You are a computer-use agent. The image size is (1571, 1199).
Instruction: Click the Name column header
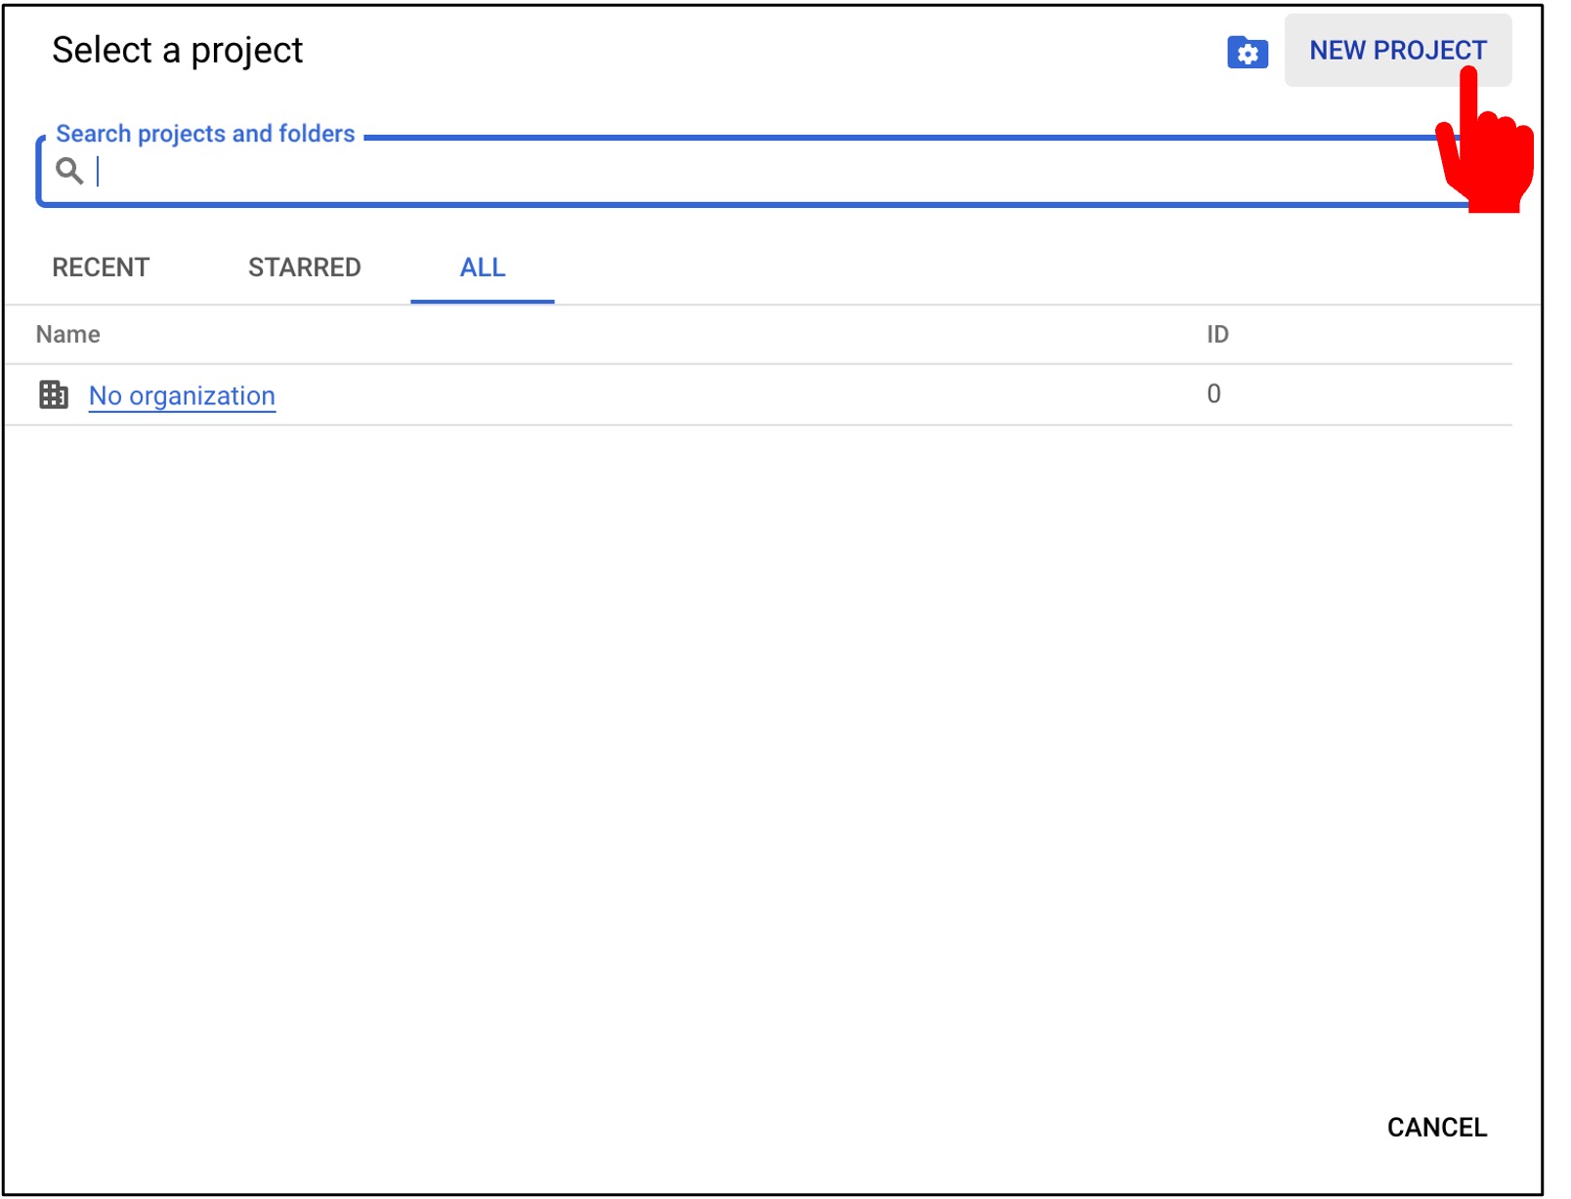(x=67, y=335)
